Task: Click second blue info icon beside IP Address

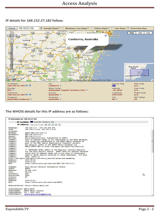Action: [30, 85]
